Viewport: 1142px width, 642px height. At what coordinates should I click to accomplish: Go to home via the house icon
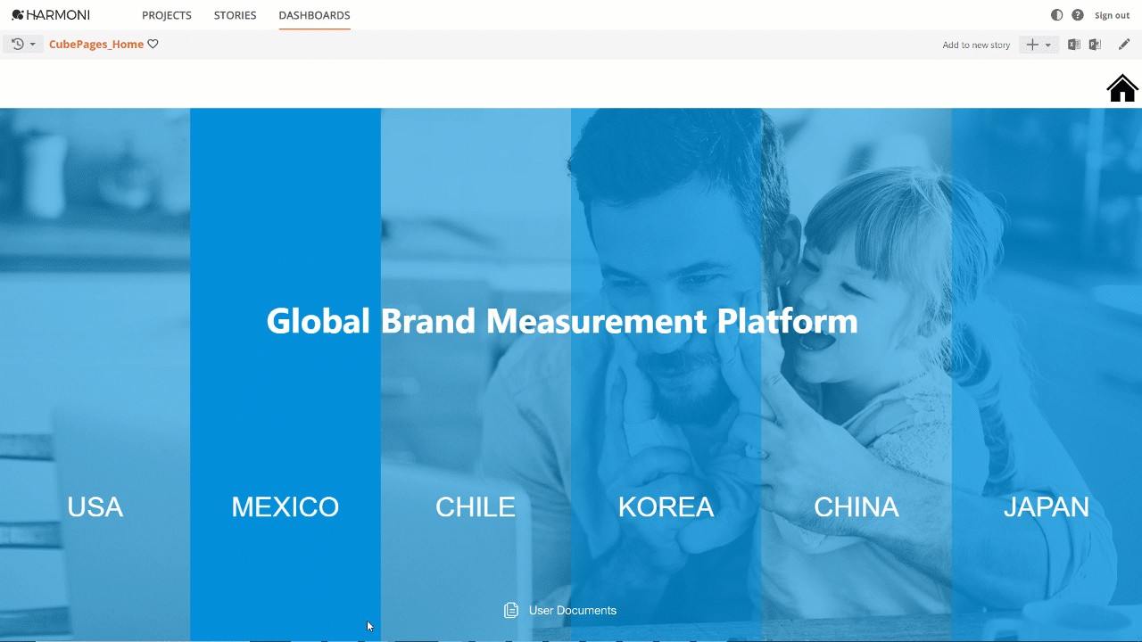[1122, 87]
